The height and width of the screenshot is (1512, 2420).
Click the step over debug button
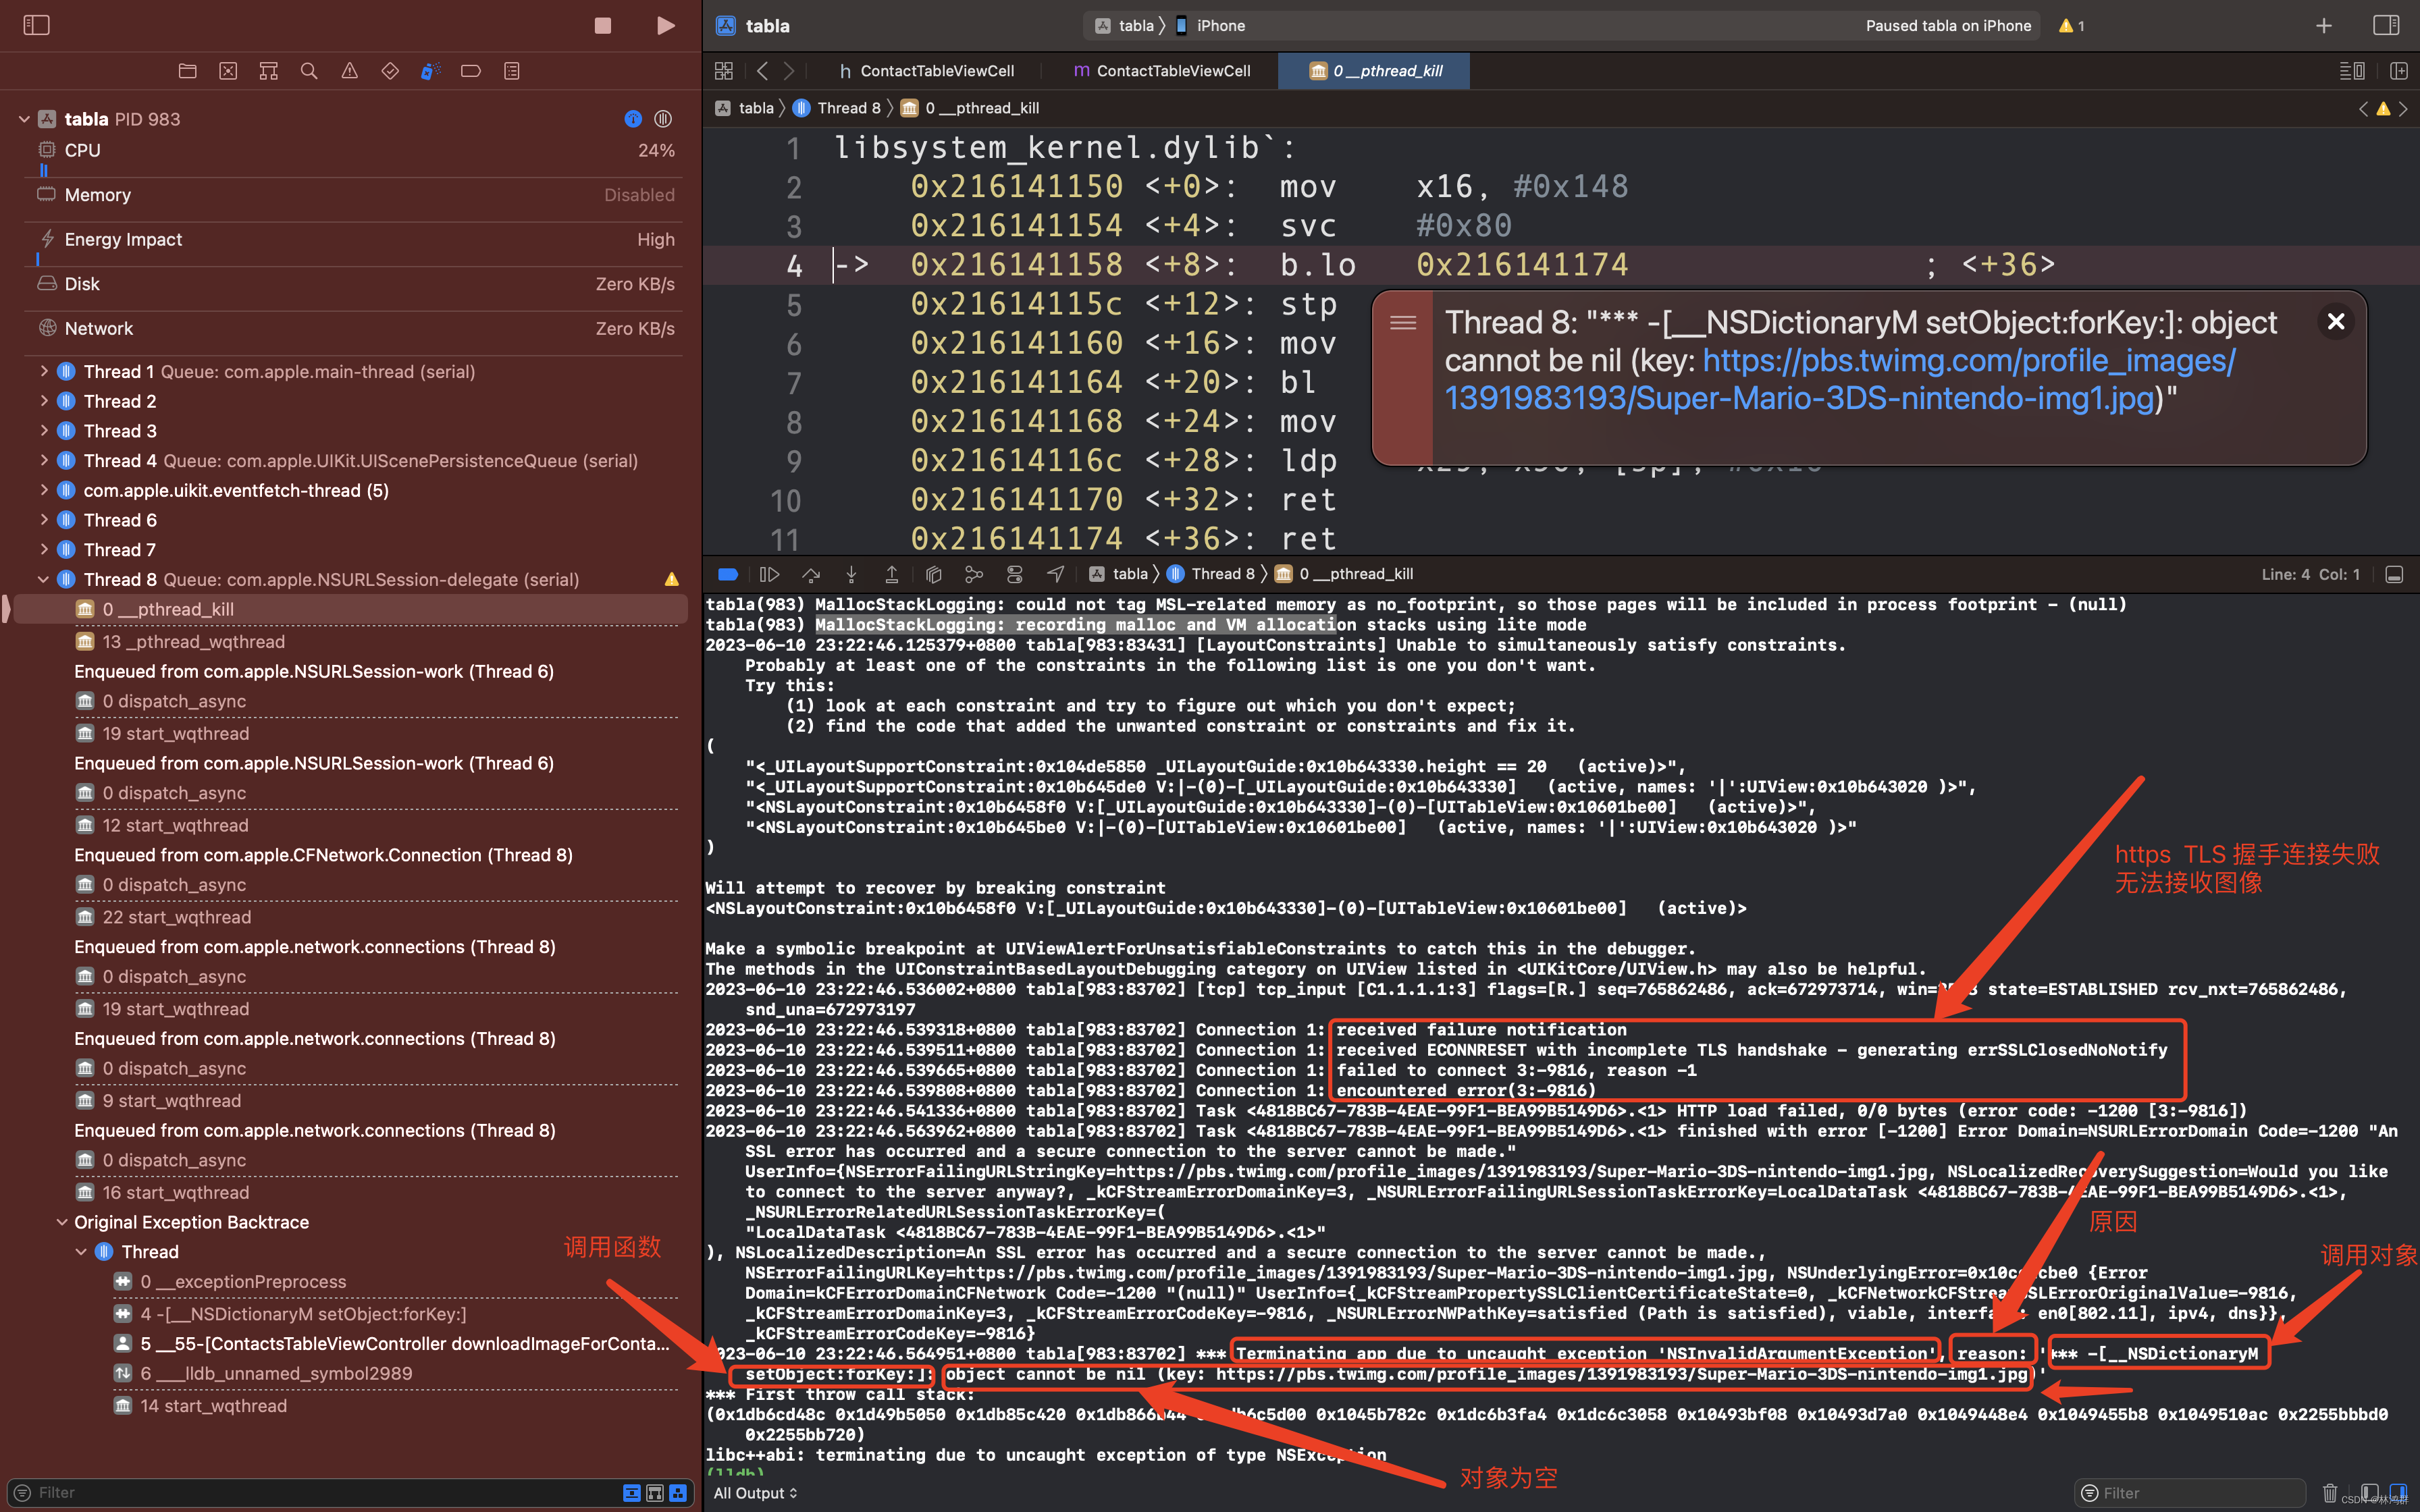coord(811,574)
